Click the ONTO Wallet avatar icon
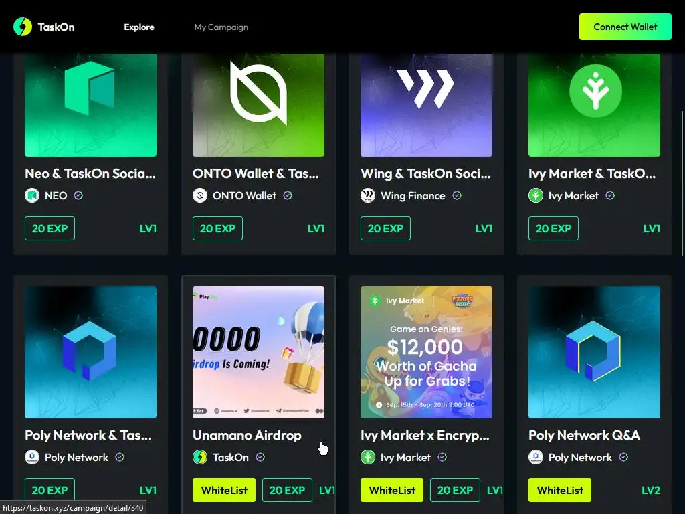Screen dimensions: 685x514 tap(200, 195)
